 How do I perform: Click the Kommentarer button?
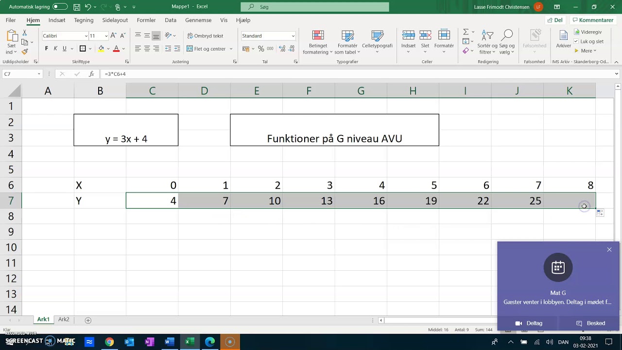[x=592, y=20]
